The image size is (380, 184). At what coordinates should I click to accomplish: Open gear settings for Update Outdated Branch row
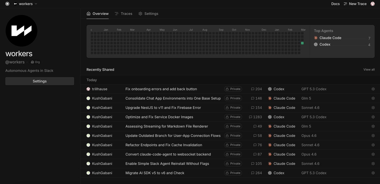pos(373,135)
